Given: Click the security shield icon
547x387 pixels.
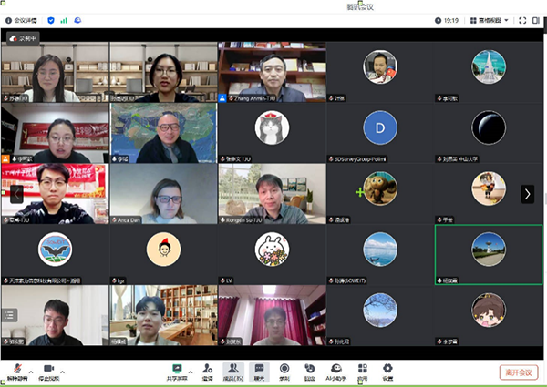Looking at the screenshot, I should [49, 19].
